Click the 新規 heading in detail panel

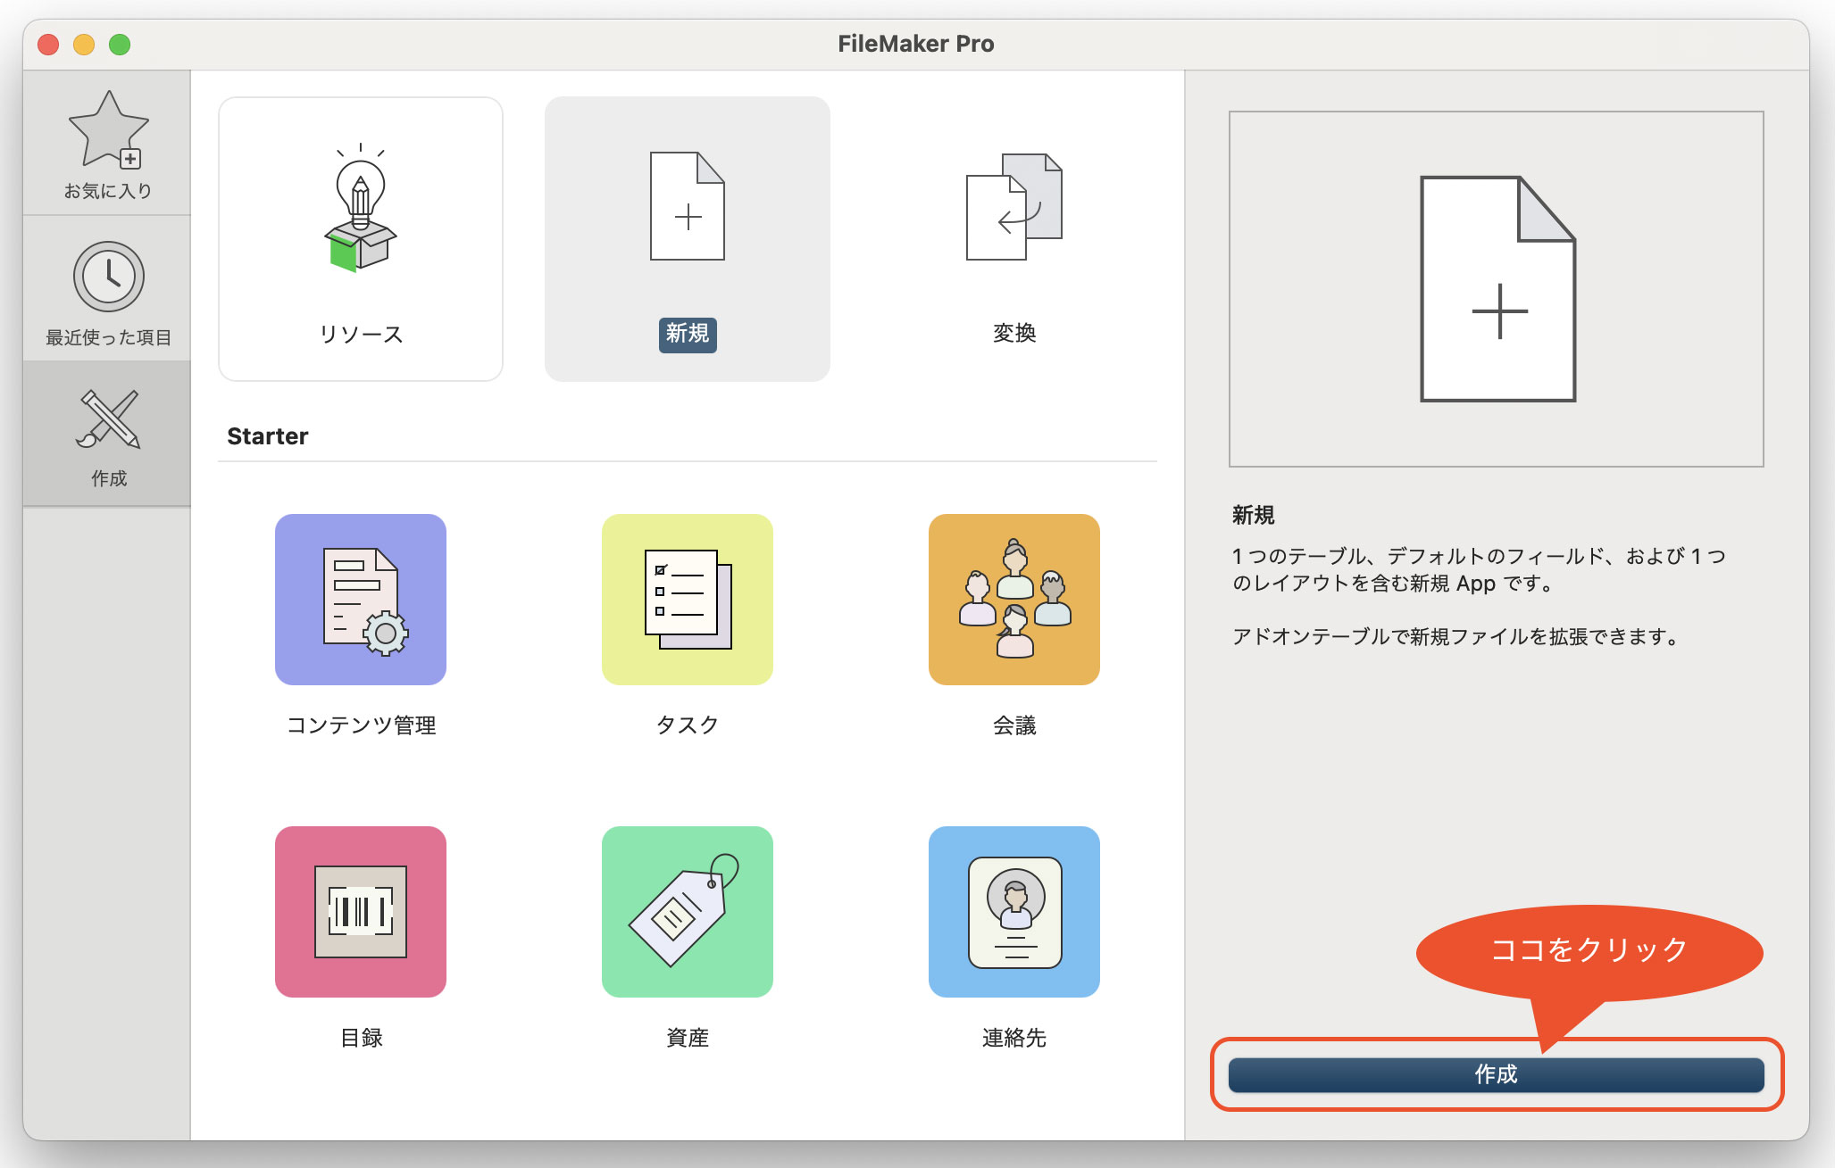pyautogui.click(x=1254, y=515)
